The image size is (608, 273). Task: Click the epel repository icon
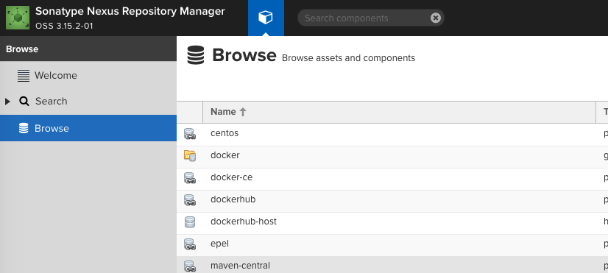click(190, 244)
